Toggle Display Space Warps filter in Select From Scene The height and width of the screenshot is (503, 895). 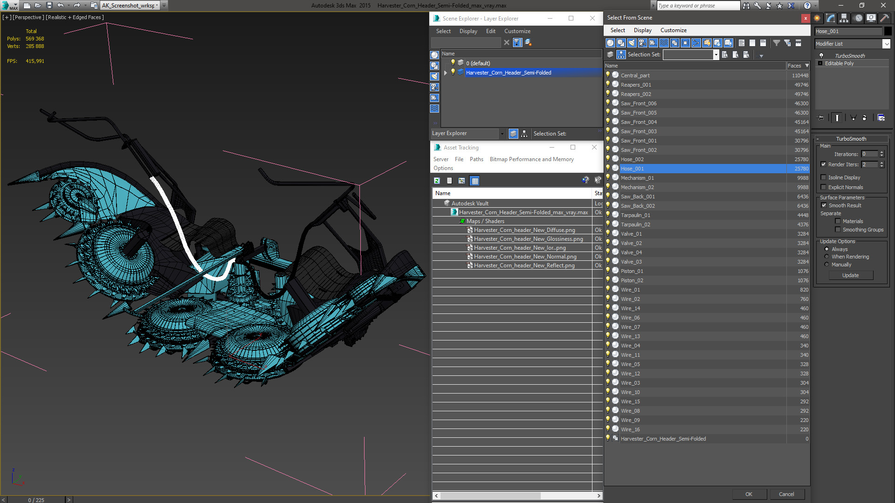coord(664,43)
